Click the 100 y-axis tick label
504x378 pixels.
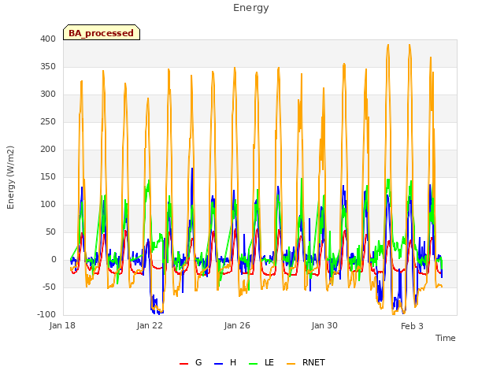[x=48, y=205]
